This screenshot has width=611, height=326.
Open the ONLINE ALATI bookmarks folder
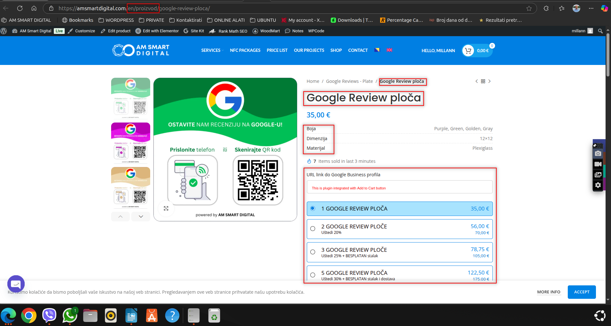tap(226, 20)
